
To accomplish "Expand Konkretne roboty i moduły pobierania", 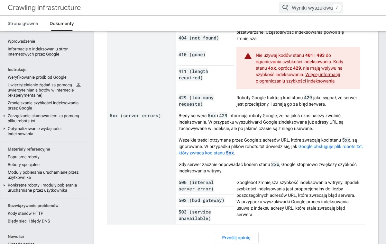I will pos(4,185).
